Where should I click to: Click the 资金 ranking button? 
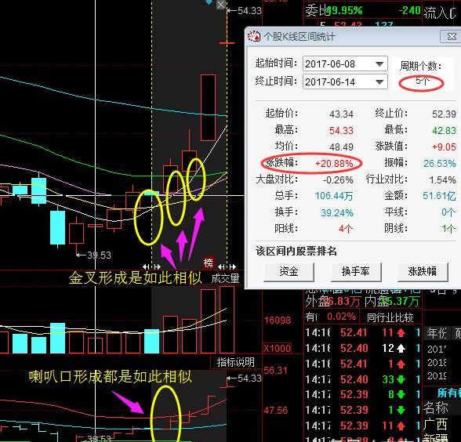(289, 272)
